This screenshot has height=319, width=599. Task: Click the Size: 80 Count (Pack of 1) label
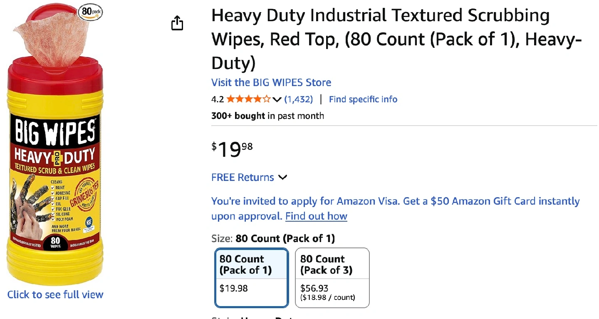[273, 239]
